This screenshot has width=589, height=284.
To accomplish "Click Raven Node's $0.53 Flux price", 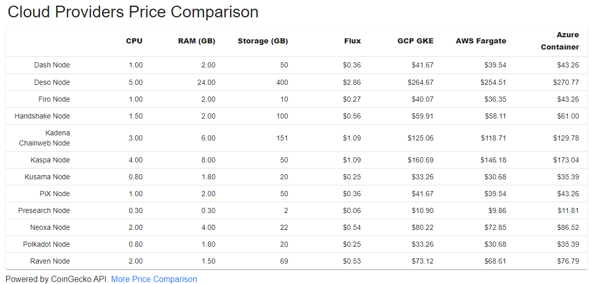I will 352,261.
